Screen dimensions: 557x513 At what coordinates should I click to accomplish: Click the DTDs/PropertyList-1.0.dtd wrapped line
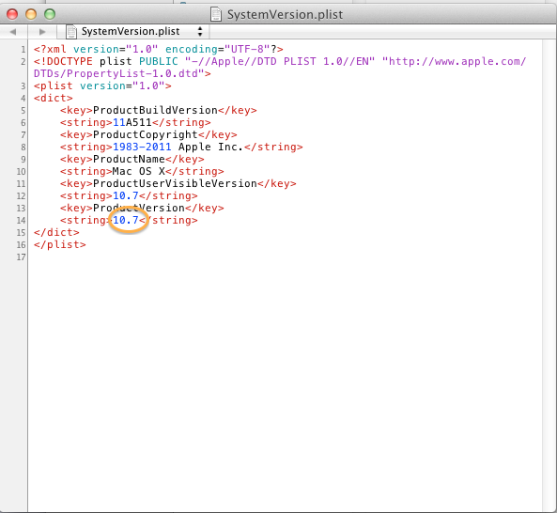tap(122, 73)
